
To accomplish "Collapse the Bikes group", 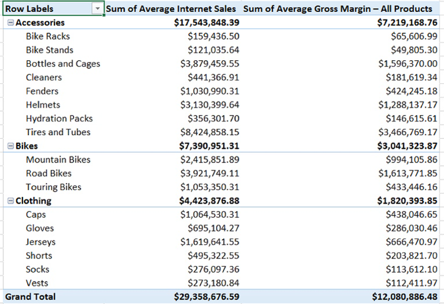I will pos(11,146).
